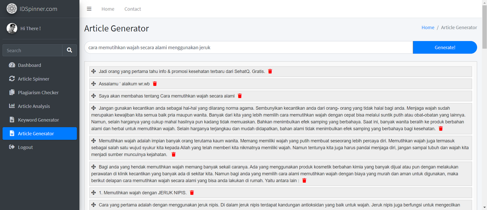The height and width of the screenshot is (210, 487).
Task: Delete the 'Saya akan membahas' paragraph
Action: (x=240, y=96)
